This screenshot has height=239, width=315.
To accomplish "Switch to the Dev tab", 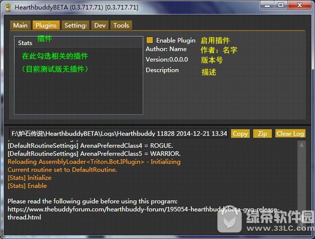I will click(100, 25).
